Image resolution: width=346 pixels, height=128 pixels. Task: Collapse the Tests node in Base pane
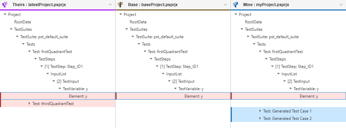tap(139, 44)
